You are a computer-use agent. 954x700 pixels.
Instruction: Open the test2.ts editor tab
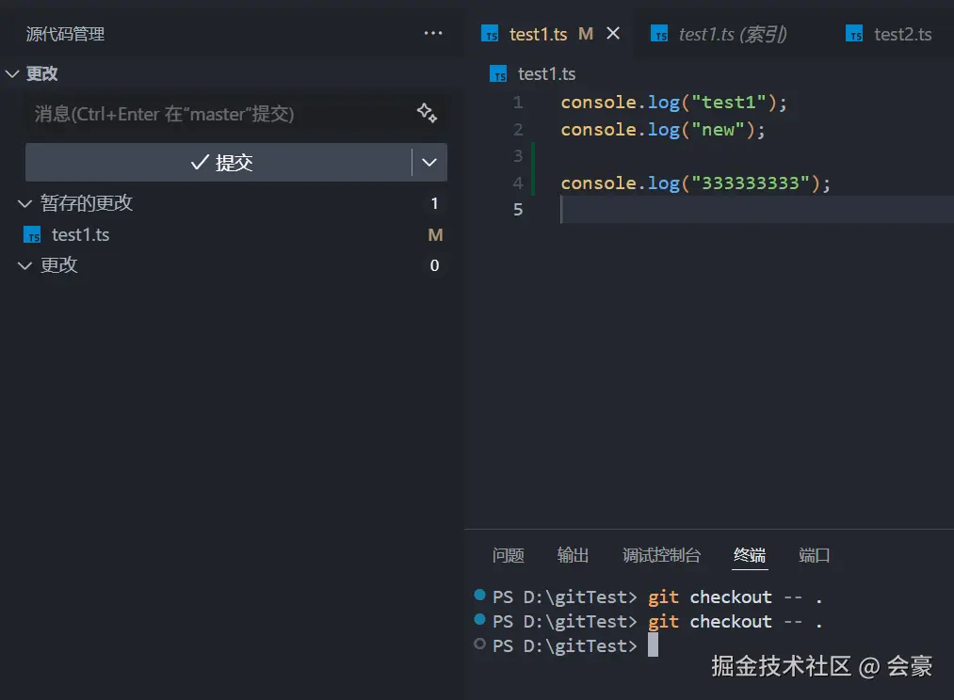902,35
